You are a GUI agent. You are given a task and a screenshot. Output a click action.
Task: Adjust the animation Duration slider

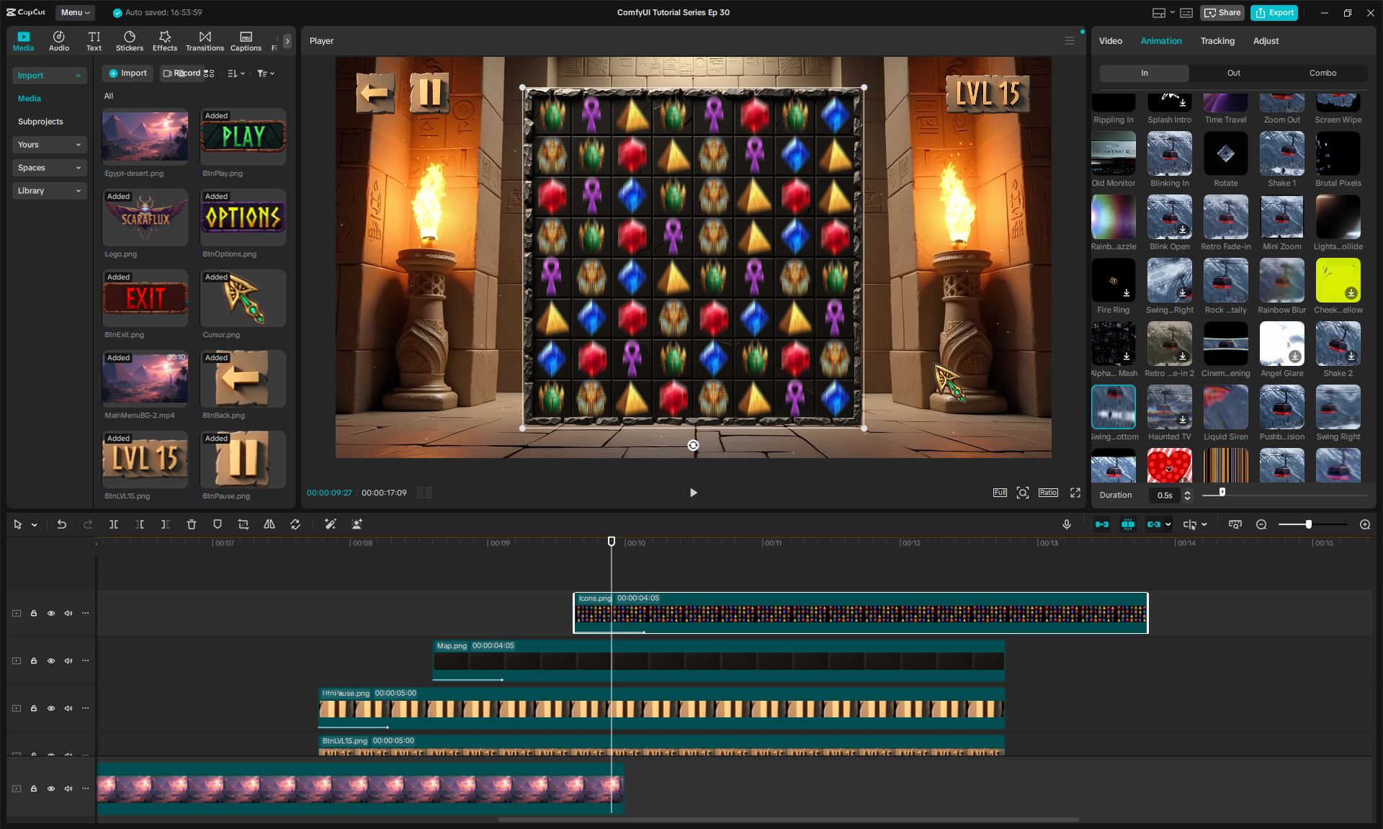coord(1222,493)
